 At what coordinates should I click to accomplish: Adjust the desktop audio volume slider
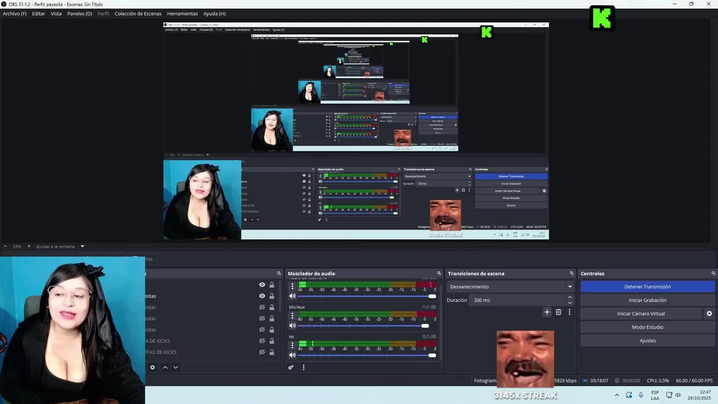[367, 296]
